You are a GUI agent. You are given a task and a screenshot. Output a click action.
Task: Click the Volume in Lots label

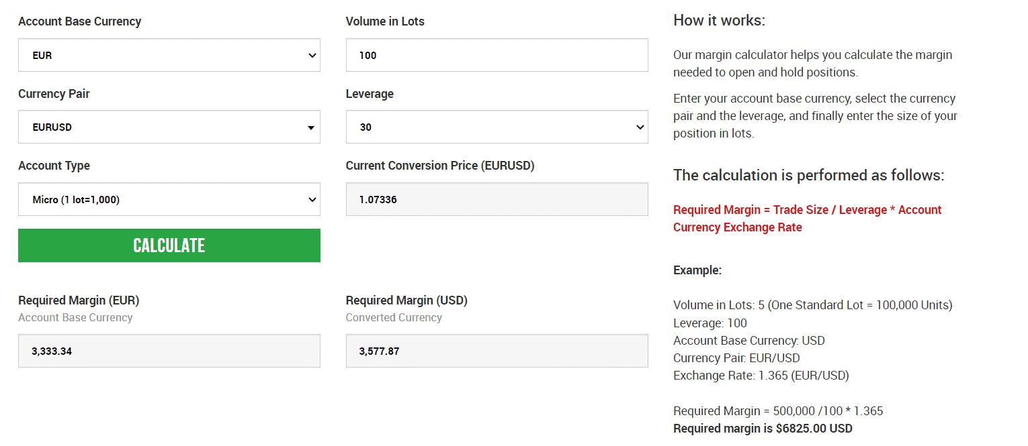point(385,21)
